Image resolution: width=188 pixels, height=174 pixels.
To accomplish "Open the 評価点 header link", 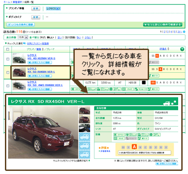I will point(163,49).
